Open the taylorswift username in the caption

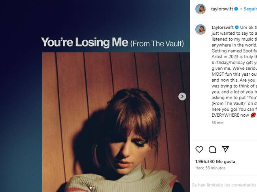(x=223, y=27)
